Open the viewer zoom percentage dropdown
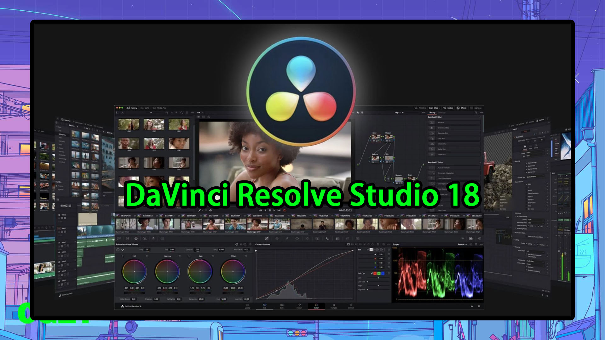This screenshot has height=340, width=605. (x=200, y=112)
